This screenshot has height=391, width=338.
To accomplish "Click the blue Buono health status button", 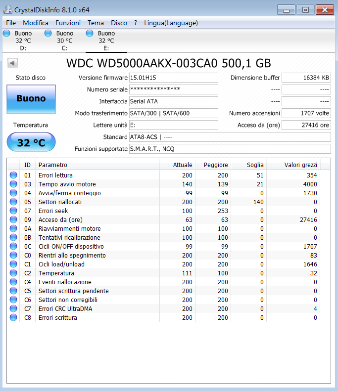I will [31, 99].
